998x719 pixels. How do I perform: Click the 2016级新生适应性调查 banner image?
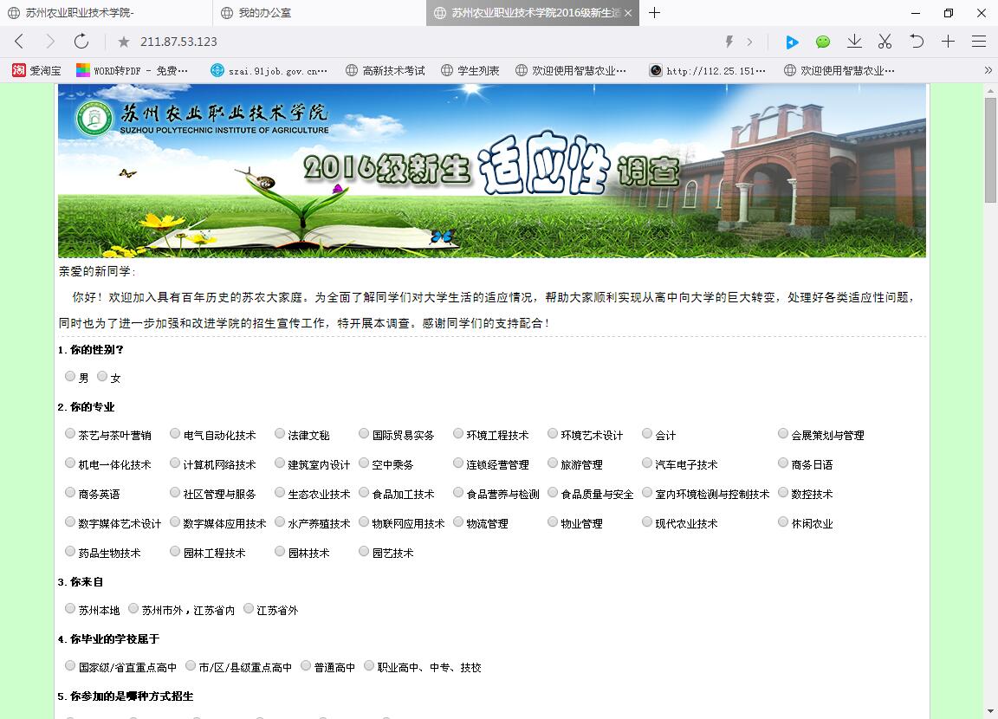(492, 171)
